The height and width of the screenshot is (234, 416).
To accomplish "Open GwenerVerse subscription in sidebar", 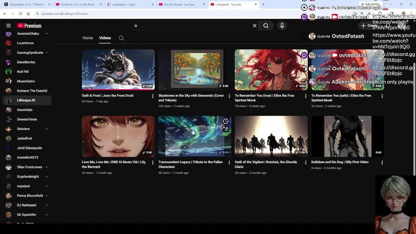I will coord(27,119).
